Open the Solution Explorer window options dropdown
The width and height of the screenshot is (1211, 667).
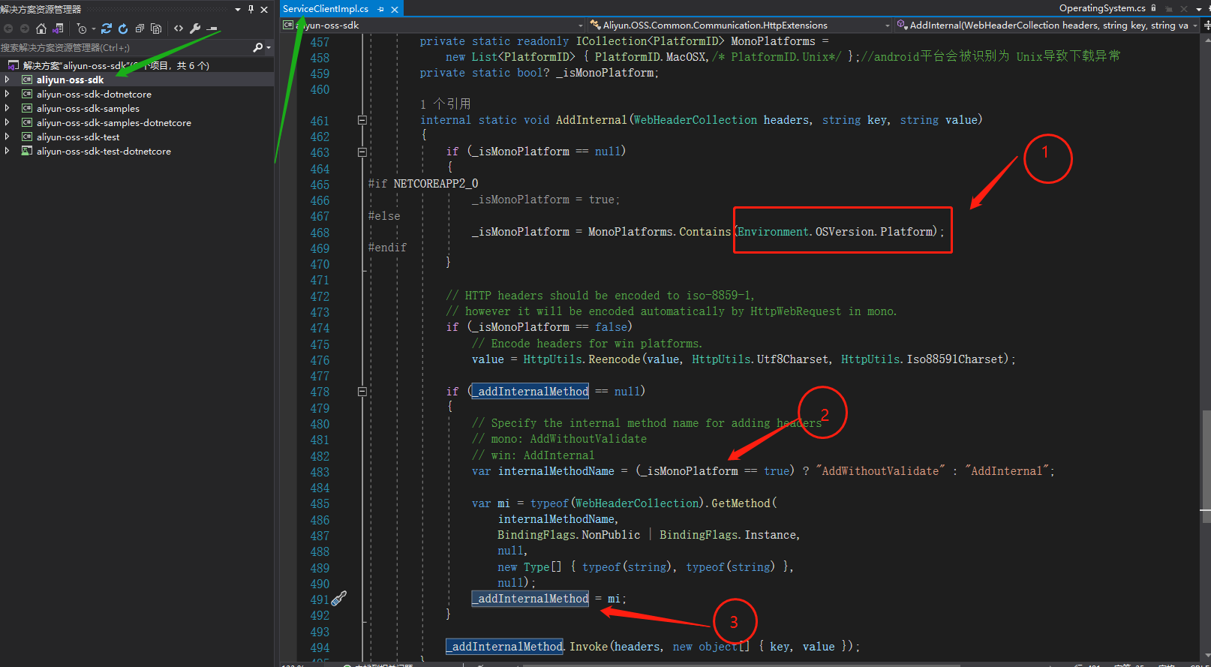point(238,10)
